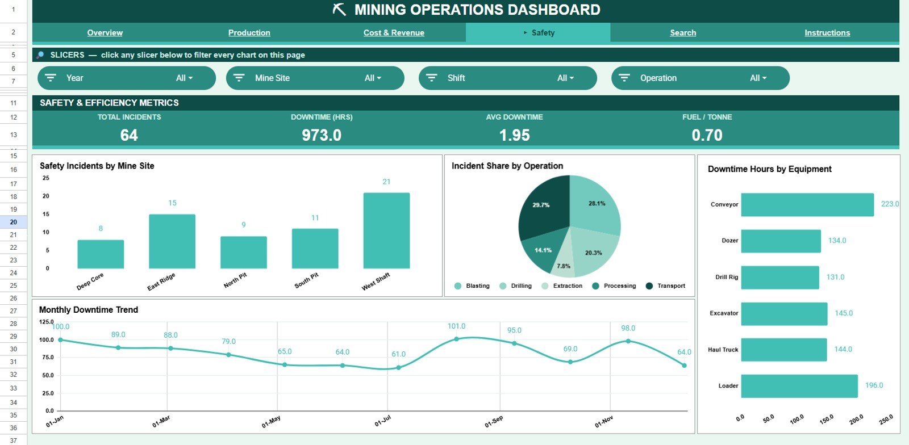The height and width of the screenshot is (445, 909).
Task: Click the filter icon on the Operation slicer
Action: [624, 78]
